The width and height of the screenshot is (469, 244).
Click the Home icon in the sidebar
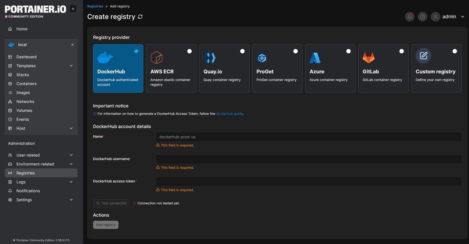tap(10, 29)
